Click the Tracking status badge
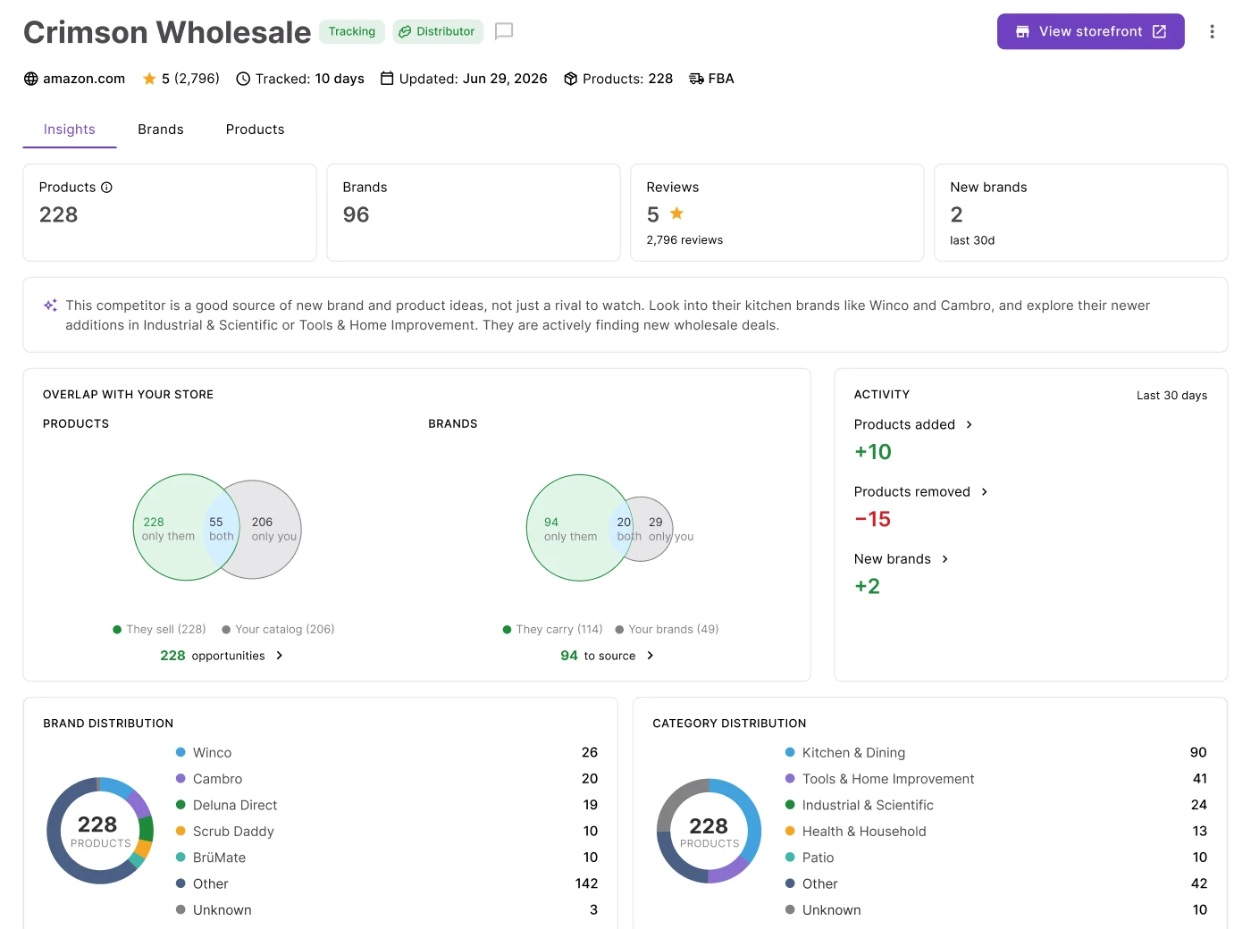The image size is (1251, 929). click(352, 31)
